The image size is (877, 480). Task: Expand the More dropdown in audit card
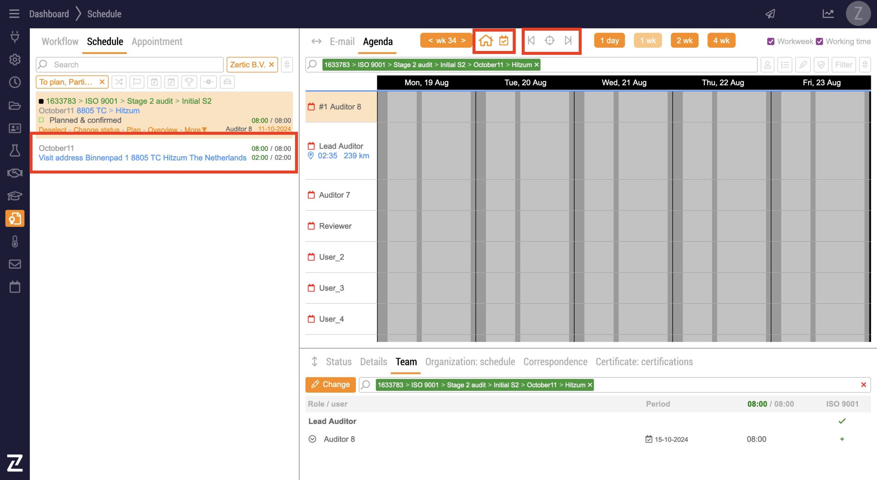[x=196, y=130]
